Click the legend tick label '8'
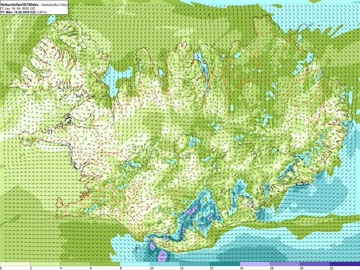Screen dimensions: 360x270 (121, 268)
